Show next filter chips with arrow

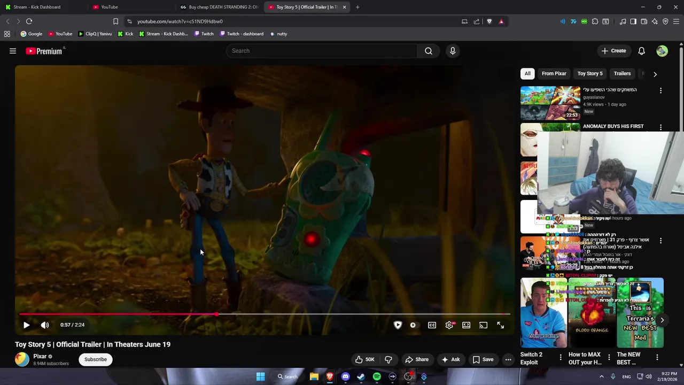[655, 74]
